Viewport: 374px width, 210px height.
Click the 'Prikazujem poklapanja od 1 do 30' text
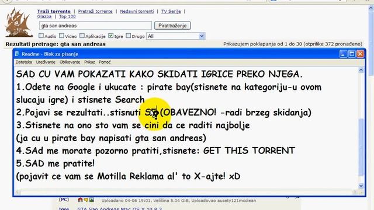262,44
